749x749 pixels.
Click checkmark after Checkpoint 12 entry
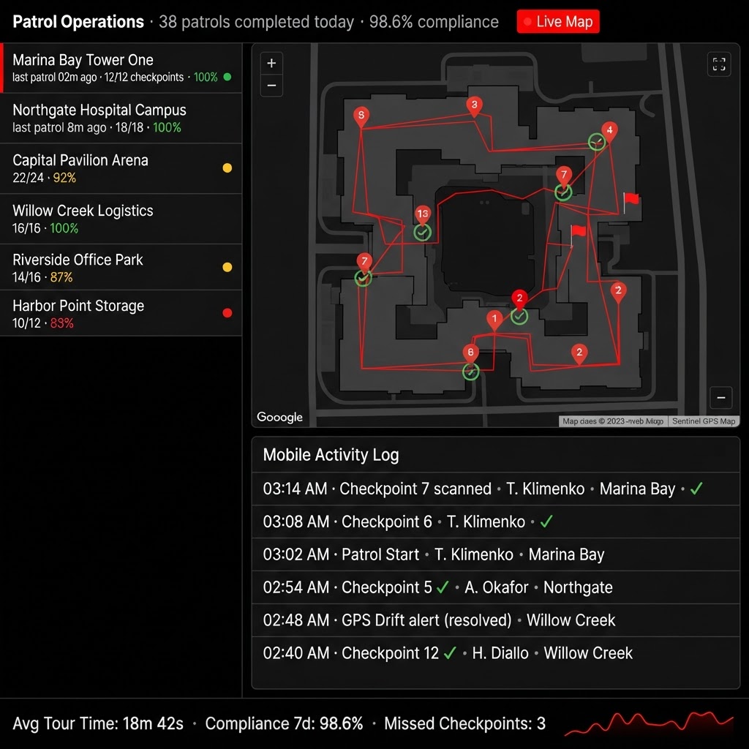click(450, 652)
